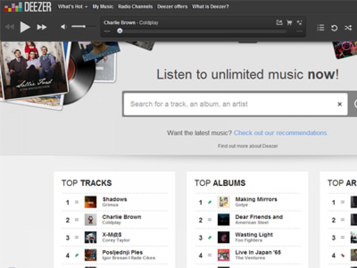The width and height of the screenshot is (357, 268).
Task: Open artist Coldplay in Top Tracks
Action: (x=111, y=223)
